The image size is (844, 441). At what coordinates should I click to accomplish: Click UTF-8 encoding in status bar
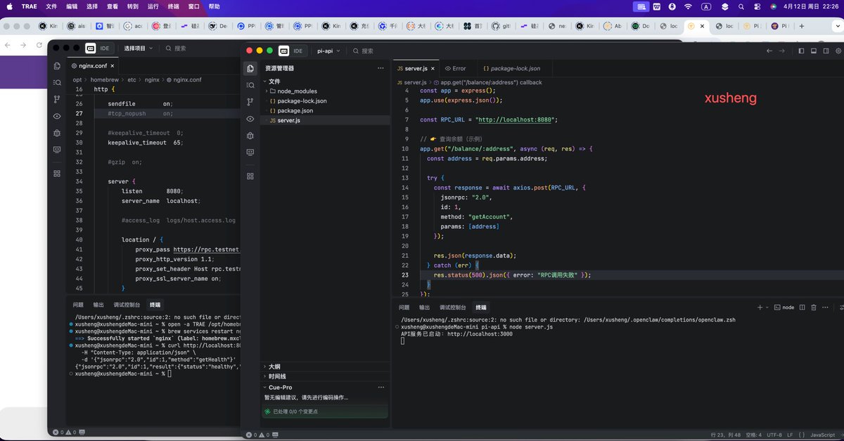[774, 435]
